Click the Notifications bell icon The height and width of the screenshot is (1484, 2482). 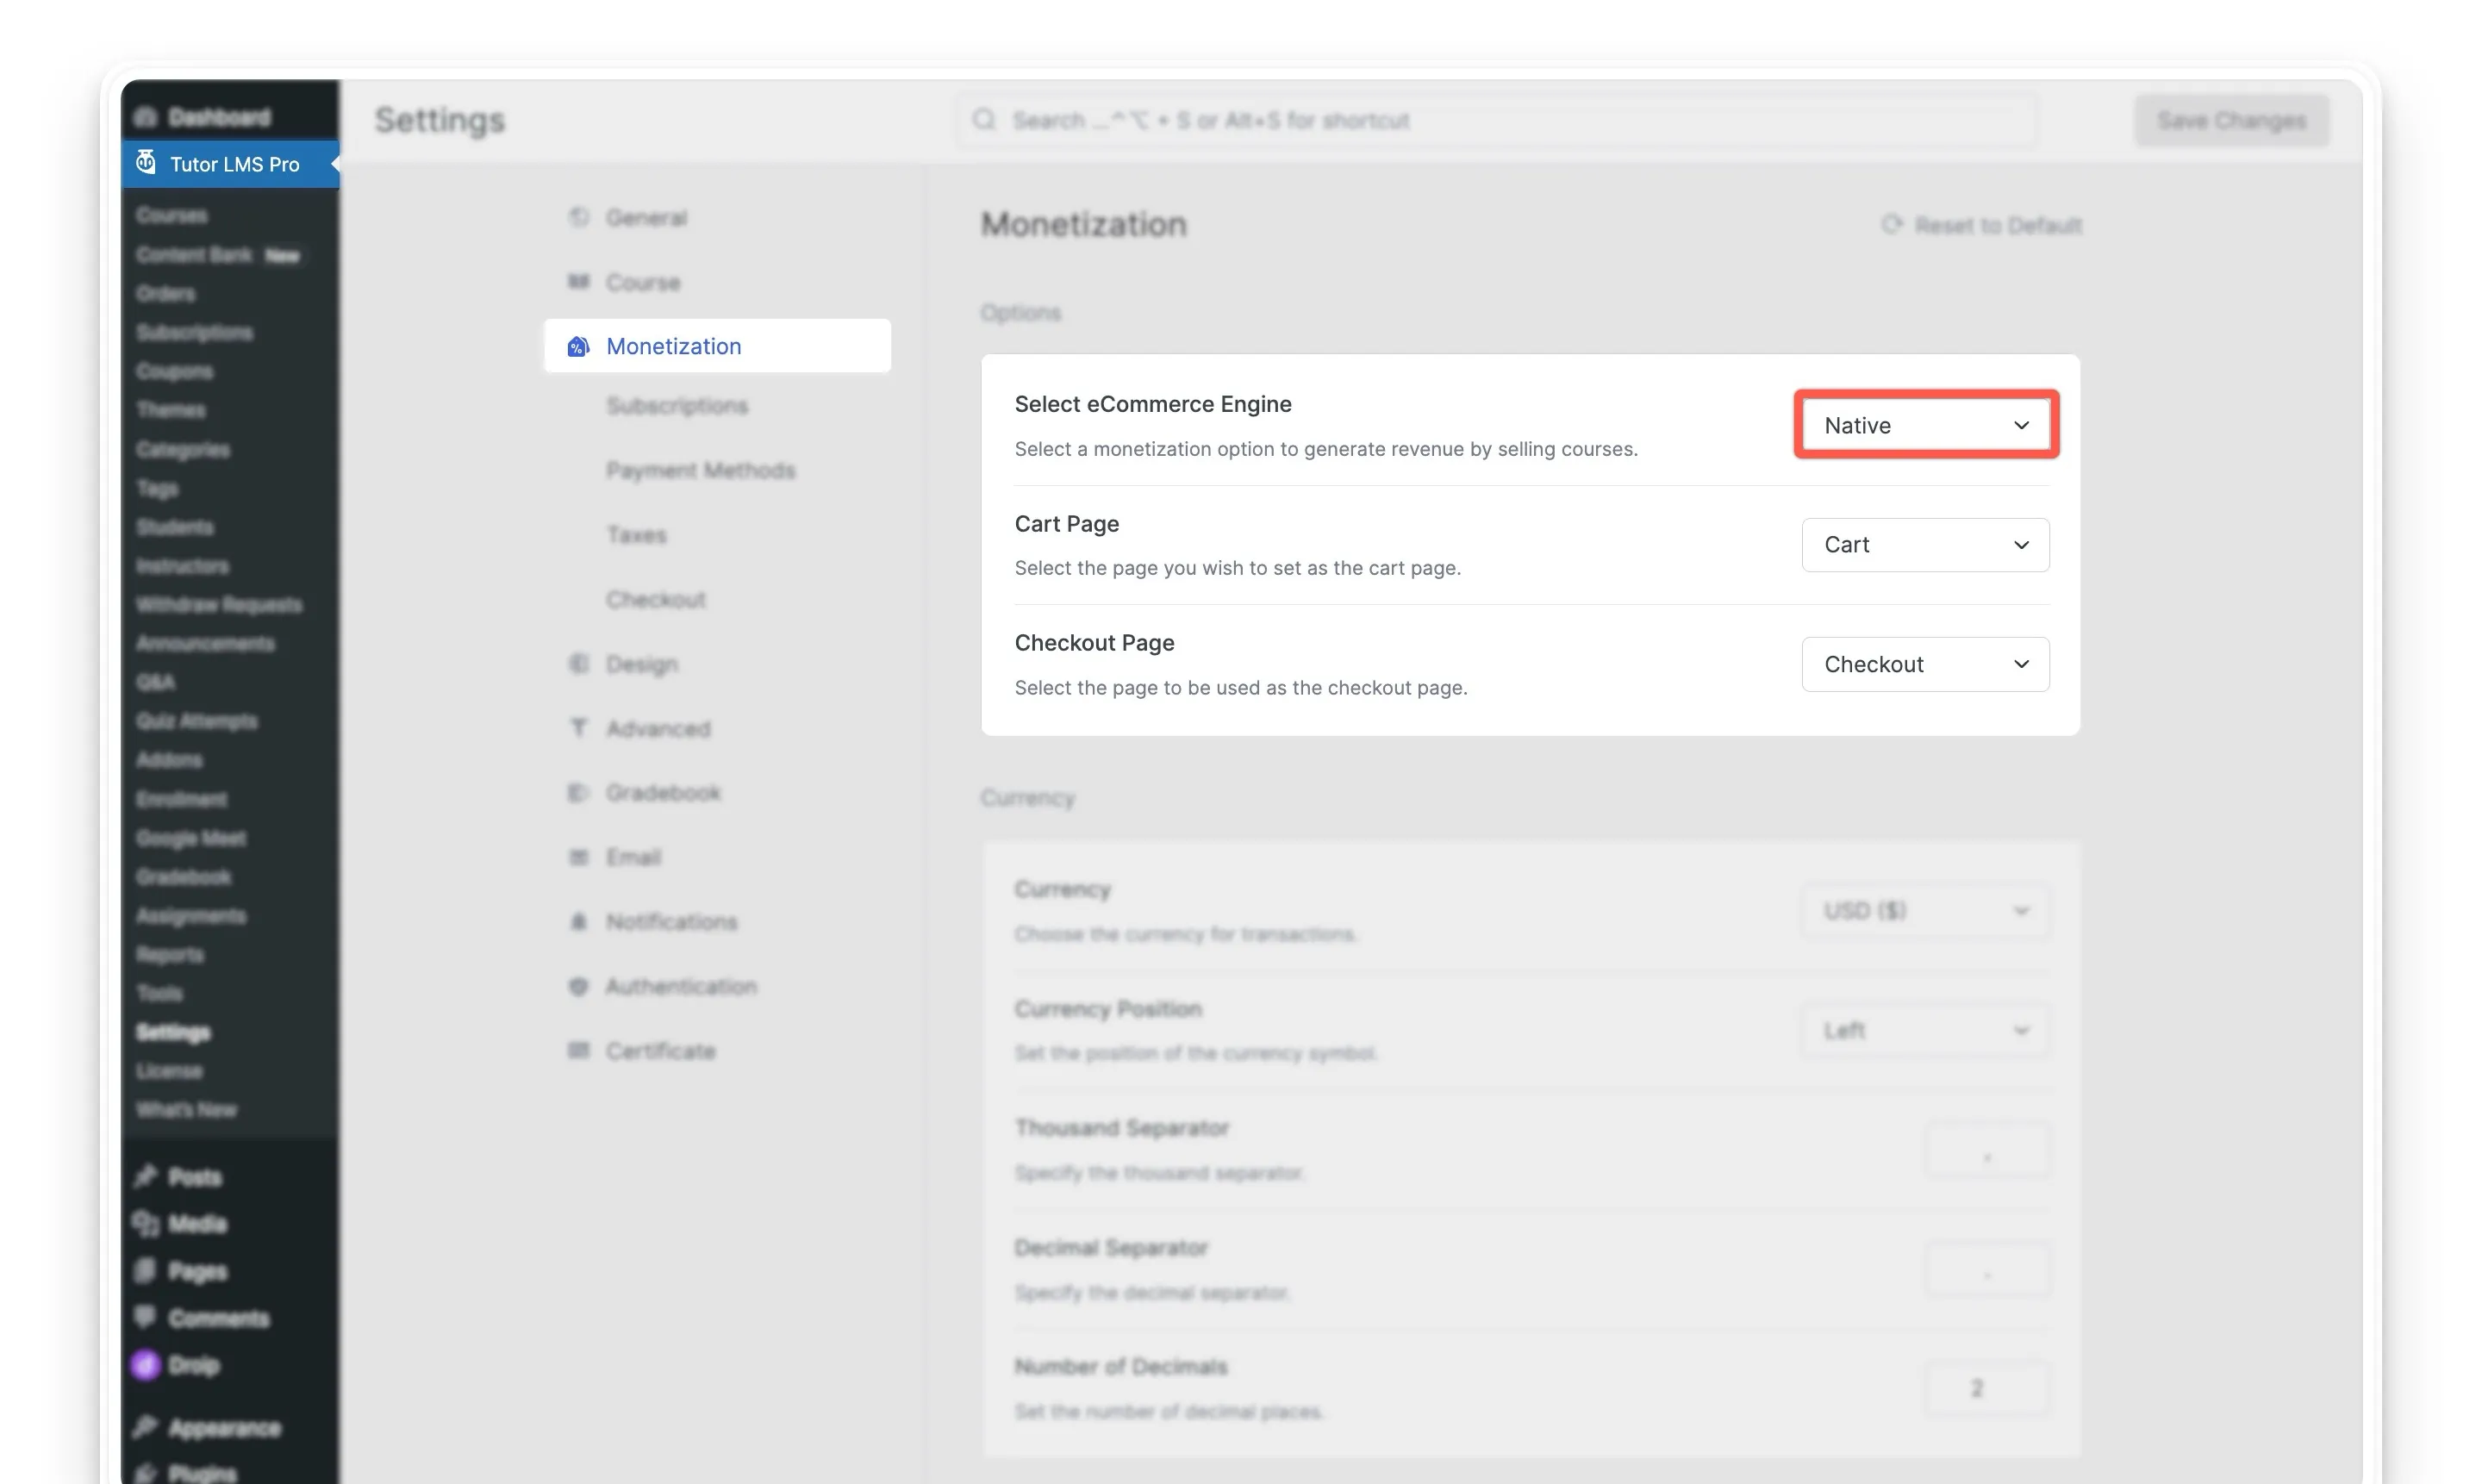(x=578, y=921)
